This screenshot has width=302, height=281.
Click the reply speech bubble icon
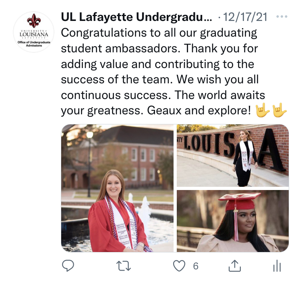68,266
